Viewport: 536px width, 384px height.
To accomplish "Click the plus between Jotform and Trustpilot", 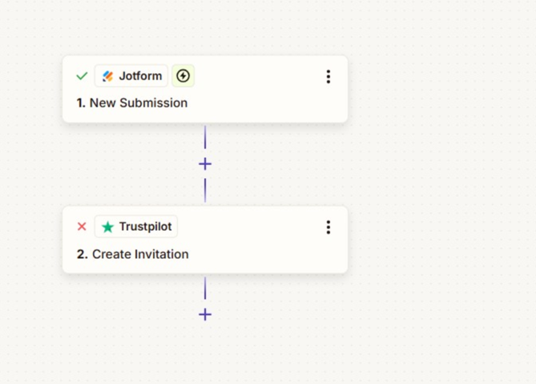I will pyautogui.click(x=205, y=164).
